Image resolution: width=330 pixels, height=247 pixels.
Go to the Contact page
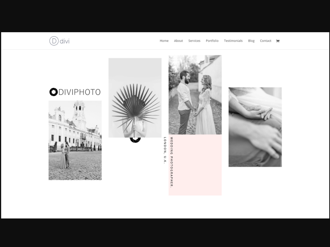266,41
